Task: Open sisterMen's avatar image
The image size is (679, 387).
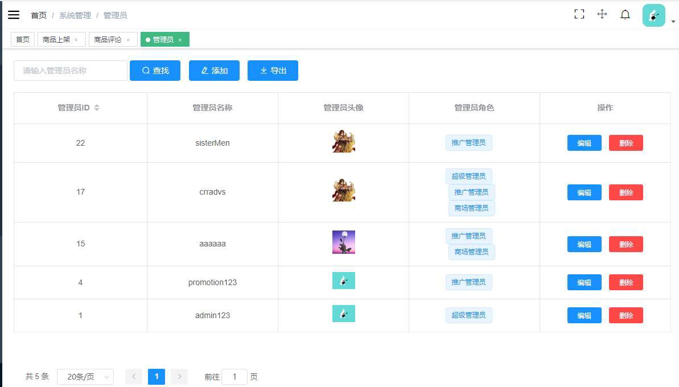Action: [x=343, y=141]
